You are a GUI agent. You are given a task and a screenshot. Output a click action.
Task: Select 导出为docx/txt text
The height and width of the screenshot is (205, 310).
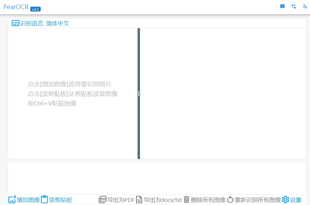pyautogui.click(x=162, y=200)
